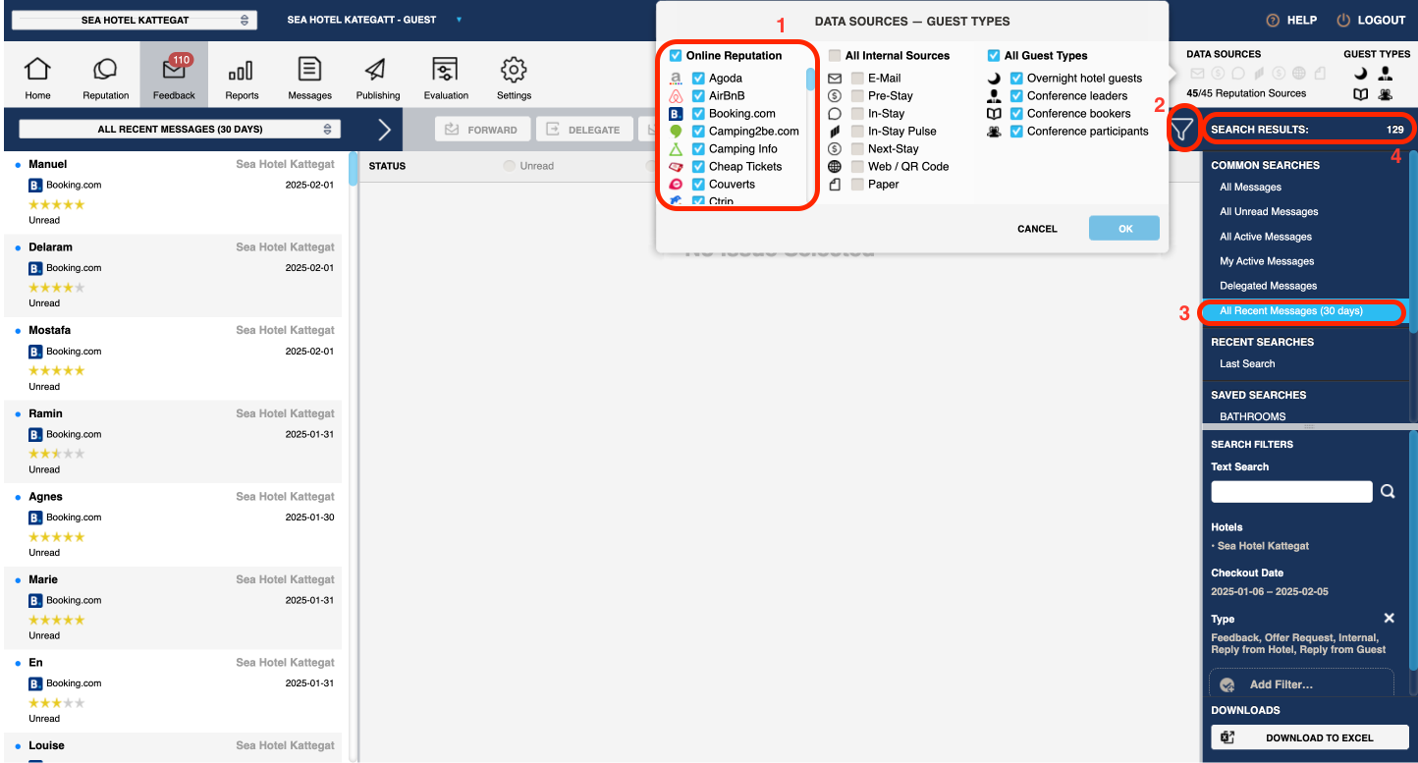Toggle the Conference leaders checkbox
1418x763 pixels.
coord(1016,96)
